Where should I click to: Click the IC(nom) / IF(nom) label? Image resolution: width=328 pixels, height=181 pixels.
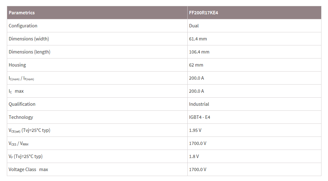21,78
